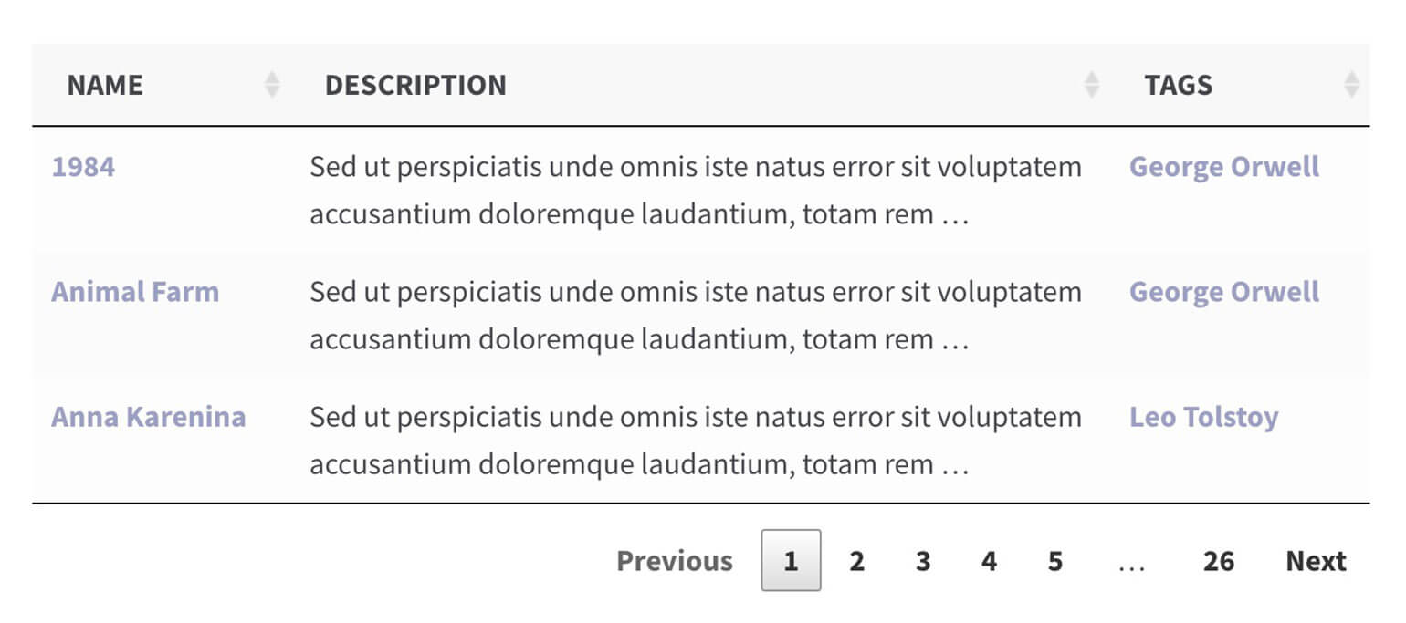Screen dimensions: 1406x623
Task: Select page 1 in pagination
Action: (x=791, y=561)
